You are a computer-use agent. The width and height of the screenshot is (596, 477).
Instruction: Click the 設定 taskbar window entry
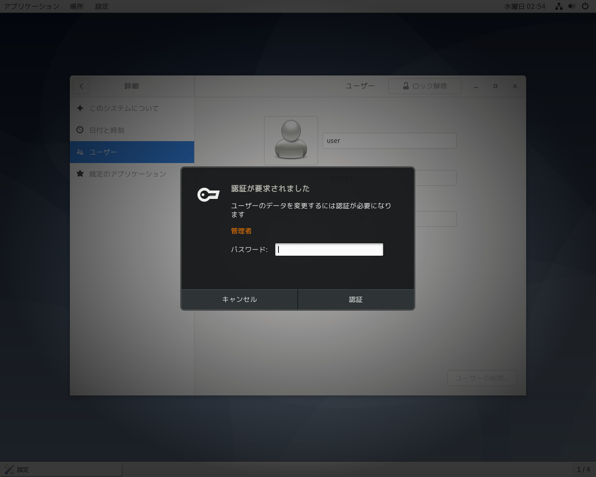61,470
